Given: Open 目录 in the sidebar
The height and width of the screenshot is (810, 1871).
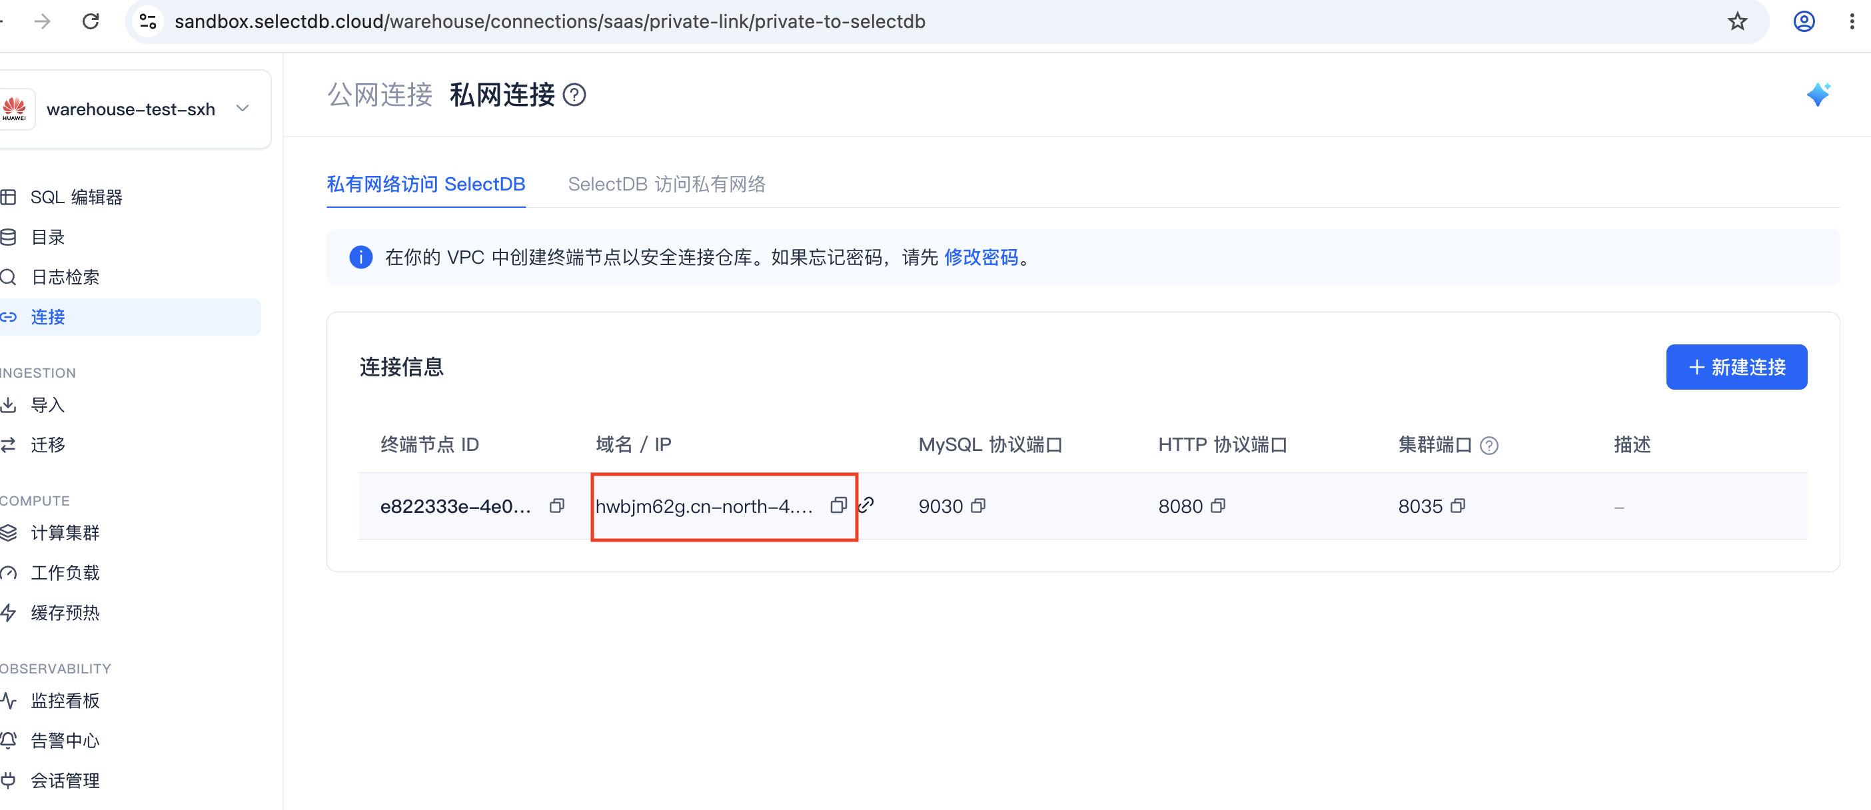Looking at the screenshot, I should pyautogui.click(x=47, y=237).
